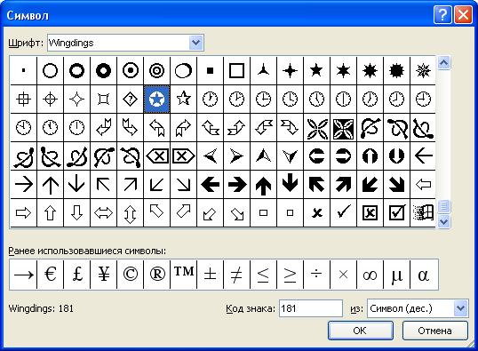
Task: Select the bold black down-right diagonal arrow
Action: (396, 185)
